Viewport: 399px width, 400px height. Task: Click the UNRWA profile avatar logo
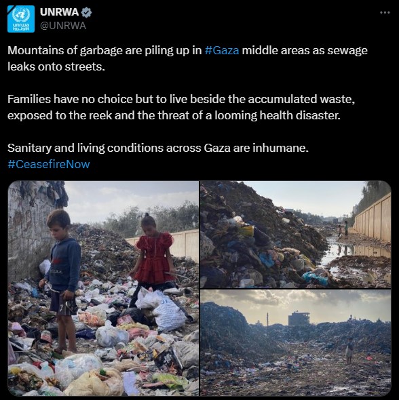(x=21, y=19)
